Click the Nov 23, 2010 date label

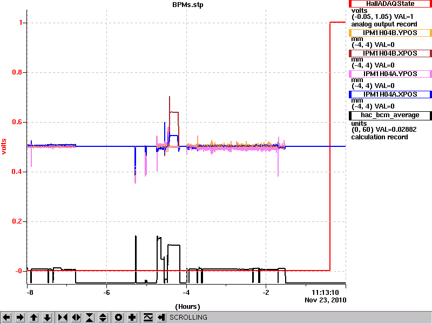pos(326,300)
